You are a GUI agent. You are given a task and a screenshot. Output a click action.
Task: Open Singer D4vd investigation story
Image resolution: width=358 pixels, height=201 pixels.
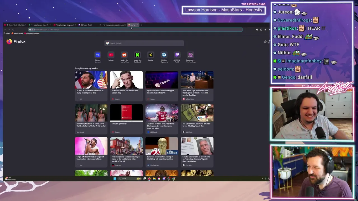91,152
